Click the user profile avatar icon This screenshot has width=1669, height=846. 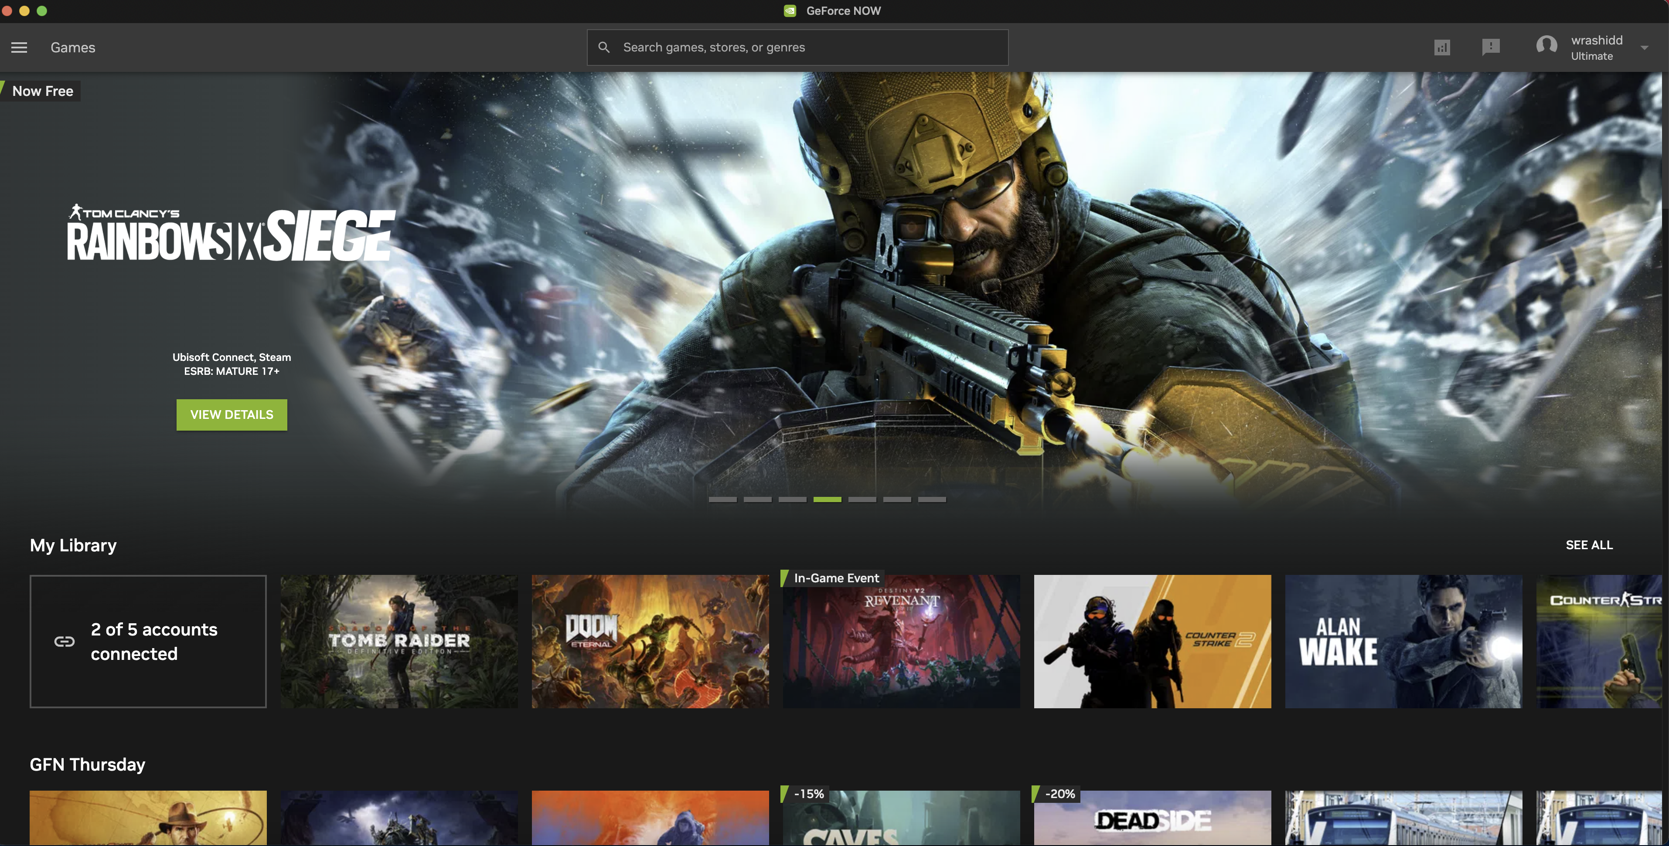click(1547, 45)
